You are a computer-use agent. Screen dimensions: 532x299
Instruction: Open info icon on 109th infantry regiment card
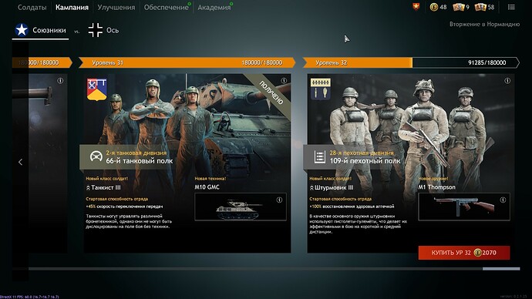(507, 81)
